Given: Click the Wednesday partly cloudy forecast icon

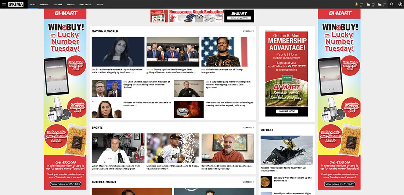Looking at the screenshot, I should (368, 4).
